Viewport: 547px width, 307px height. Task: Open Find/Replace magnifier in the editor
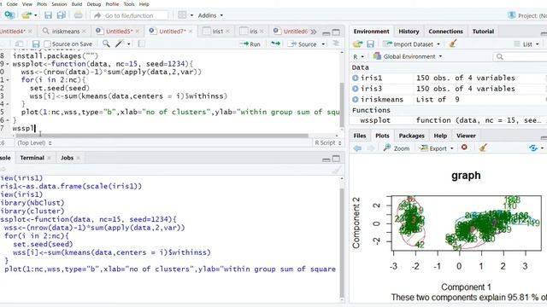tap(106, 43)
